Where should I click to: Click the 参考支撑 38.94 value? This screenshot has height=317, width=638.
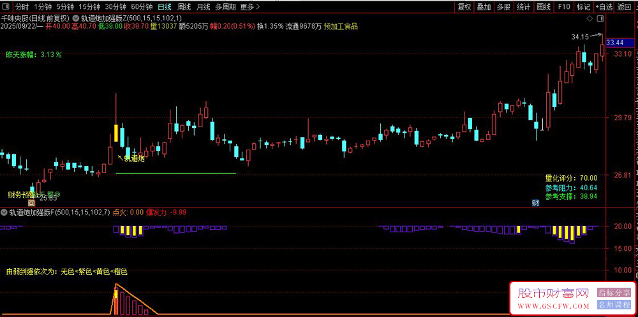pyautogui.click(x=588, y=197)
